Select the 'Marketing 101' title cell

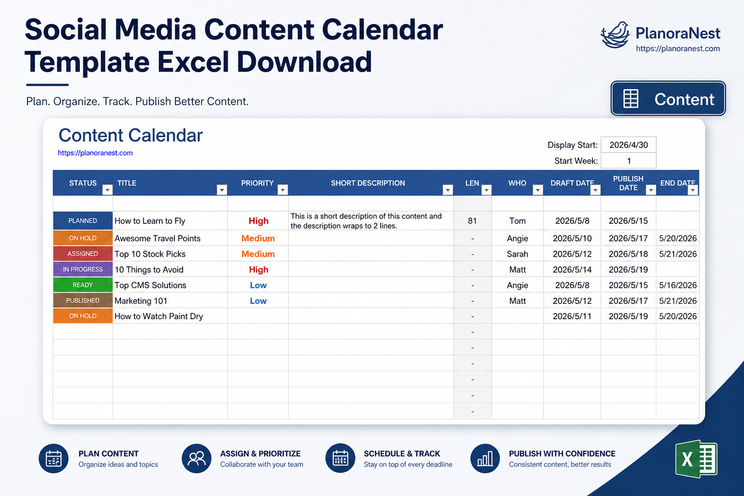(170, 301)
